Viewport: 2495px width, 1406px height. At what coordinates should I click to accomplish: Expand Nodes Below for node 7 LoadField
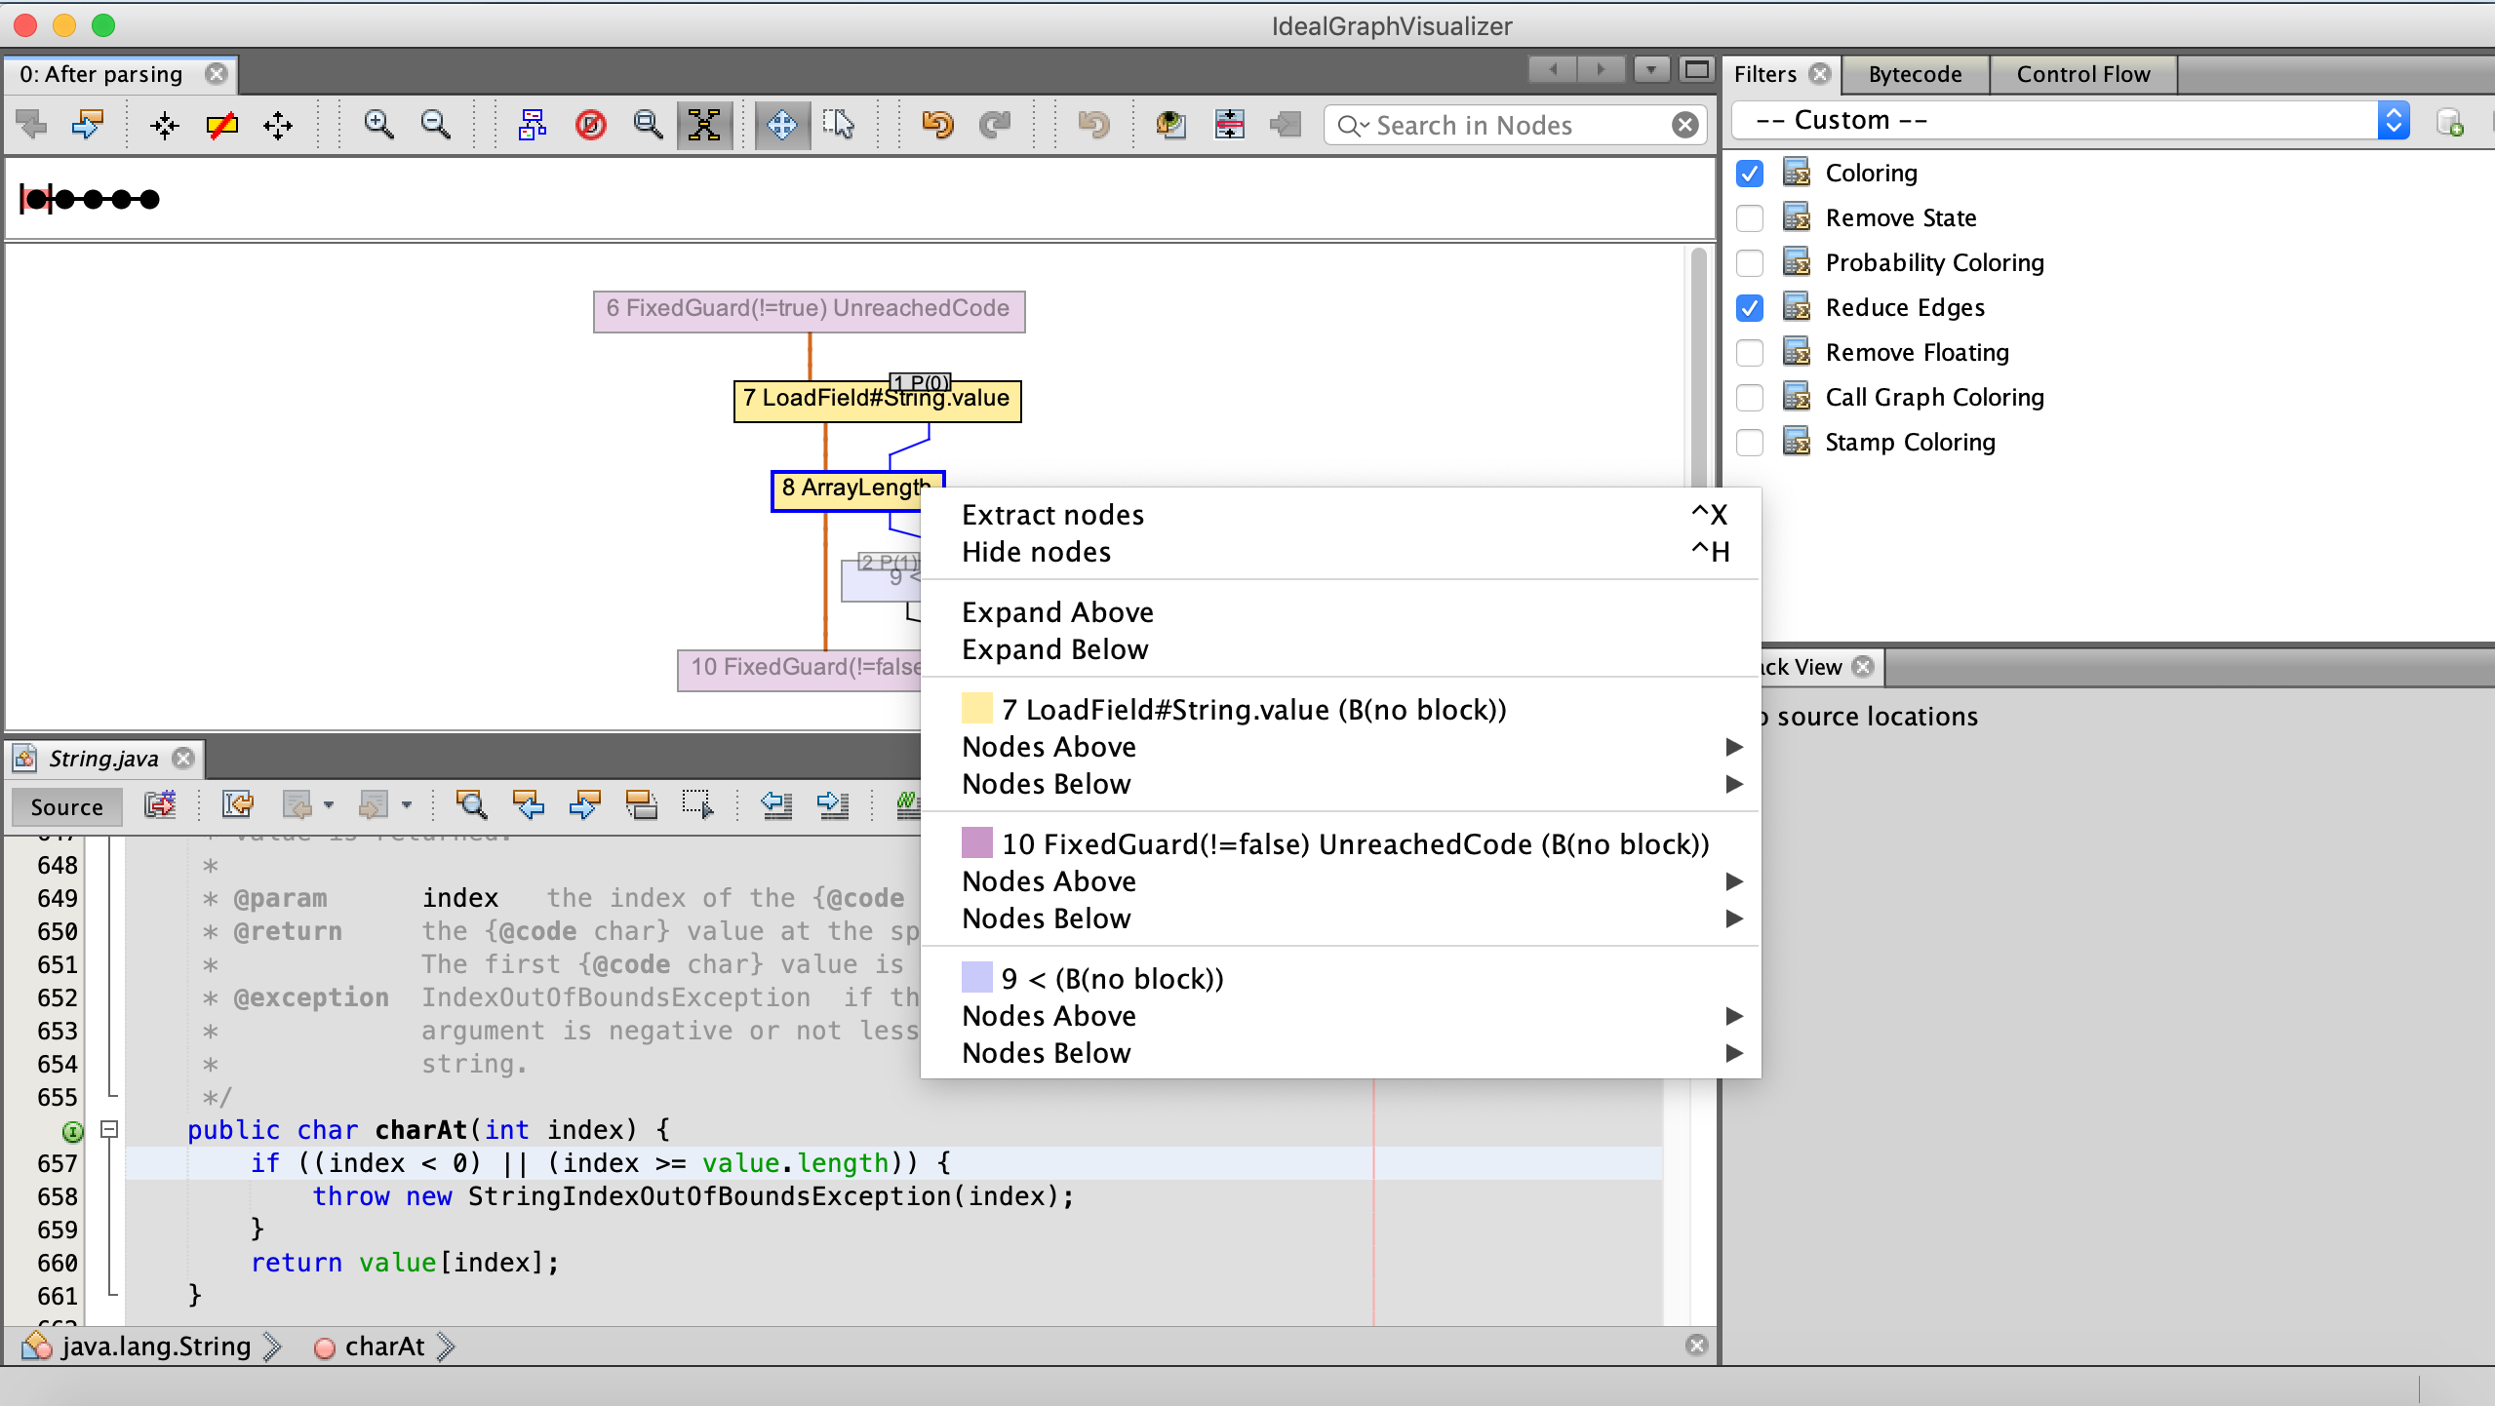[x=1046, y=783]
